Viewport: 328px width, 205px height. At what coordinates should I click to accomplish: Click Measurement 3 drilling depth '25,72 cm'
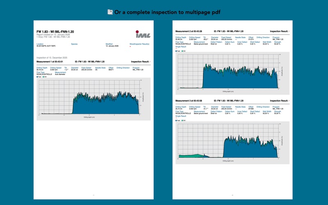tap(179, 109)
